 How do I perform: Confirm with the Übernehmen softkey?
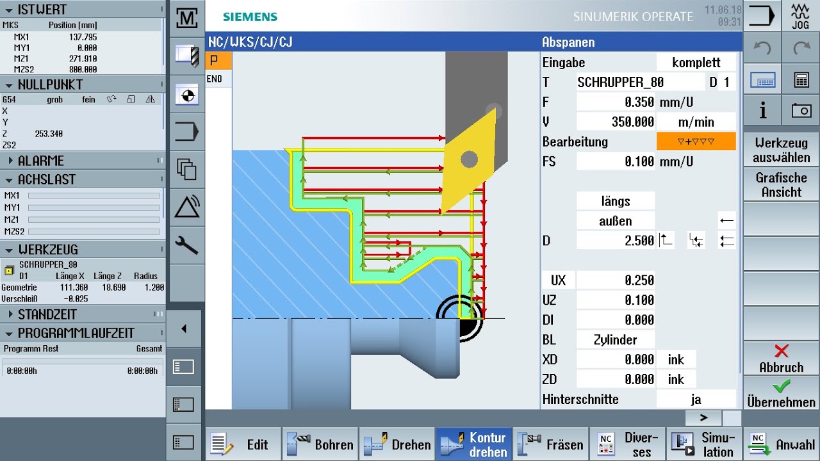(x=781, y=393)
